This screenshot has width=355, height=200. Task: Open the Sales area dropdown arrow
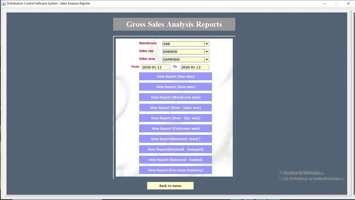[x=207, y=59]
